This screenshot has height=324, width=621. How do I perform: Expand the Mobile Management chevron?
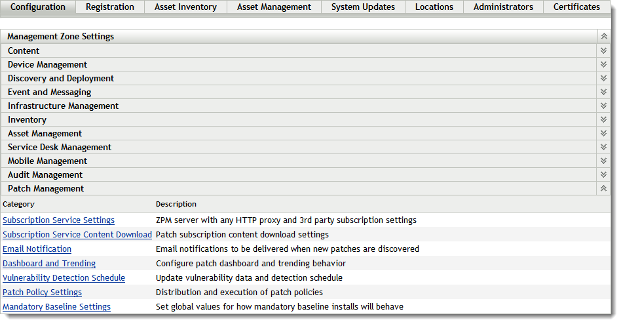(603, 161)
